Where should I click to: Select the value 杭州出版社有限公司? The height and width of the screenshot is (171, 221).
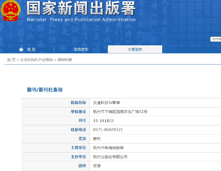(x=110, y=157)
